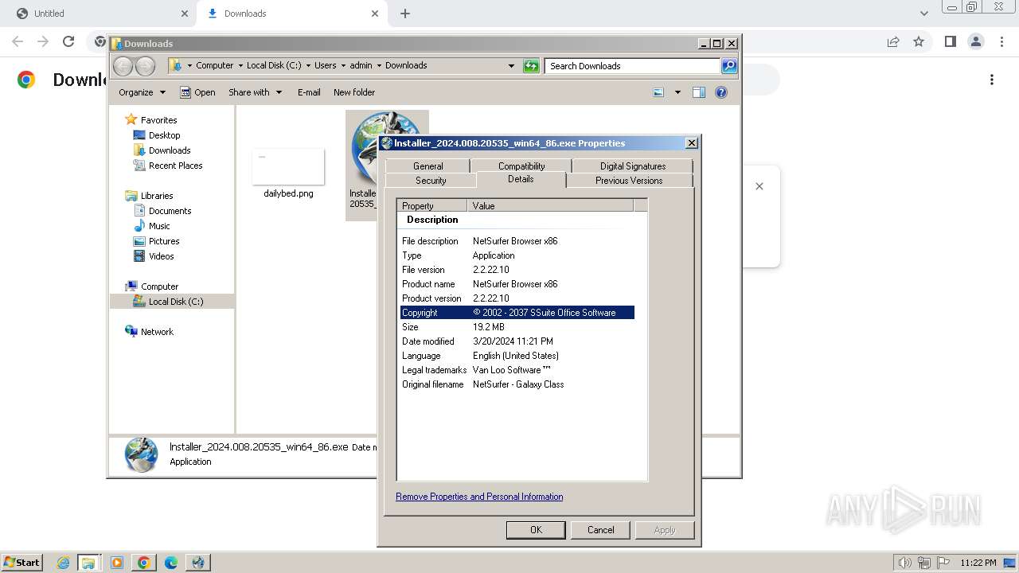Open File Explorer taskbar icon

click(x=88, y=563)
